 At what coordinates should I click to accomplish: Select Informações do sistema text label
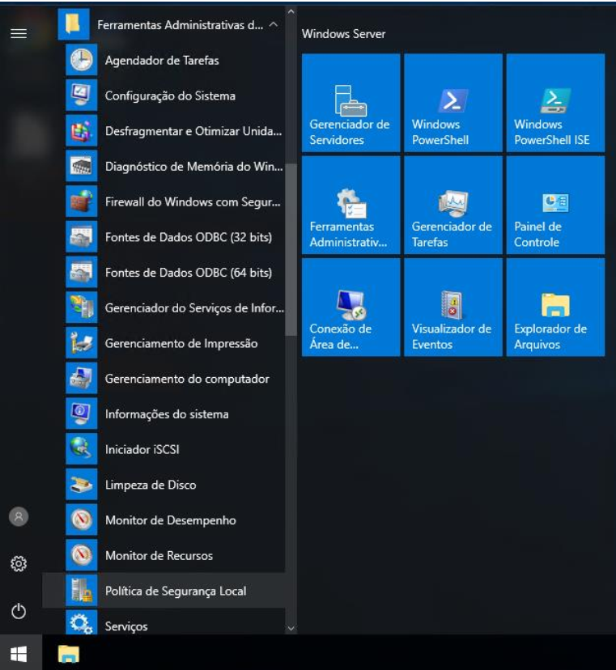click(167, 414)
